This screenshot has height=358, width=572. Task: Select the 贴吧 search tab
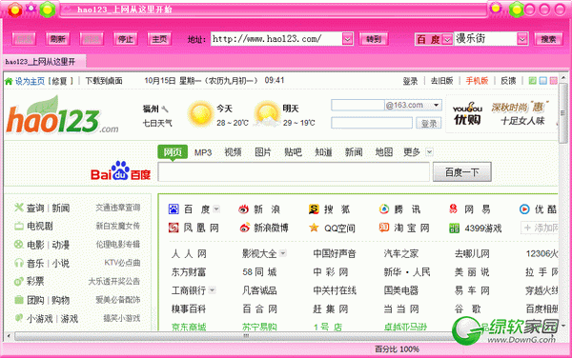(293, 152)
